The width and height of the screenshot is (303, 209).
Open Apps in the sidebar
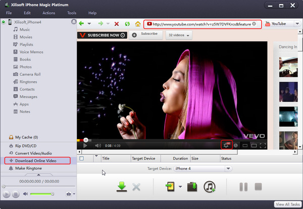pos(24,104)
